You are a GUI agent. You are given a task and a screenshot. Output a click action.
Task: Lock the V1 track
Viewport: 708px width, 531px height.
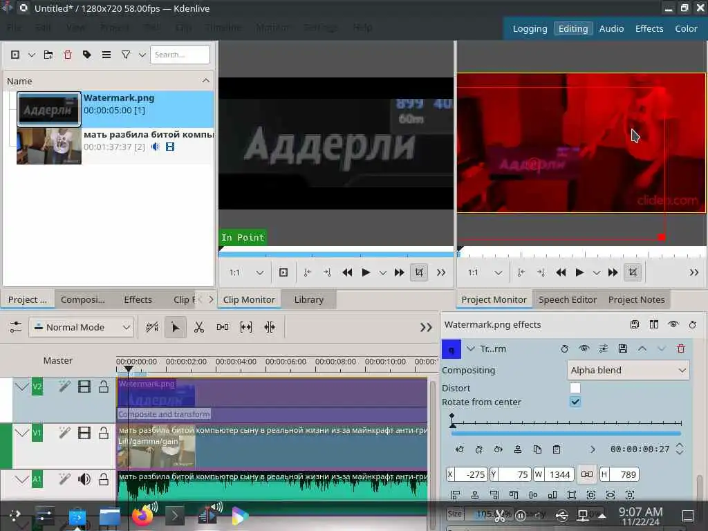point(104,433)
